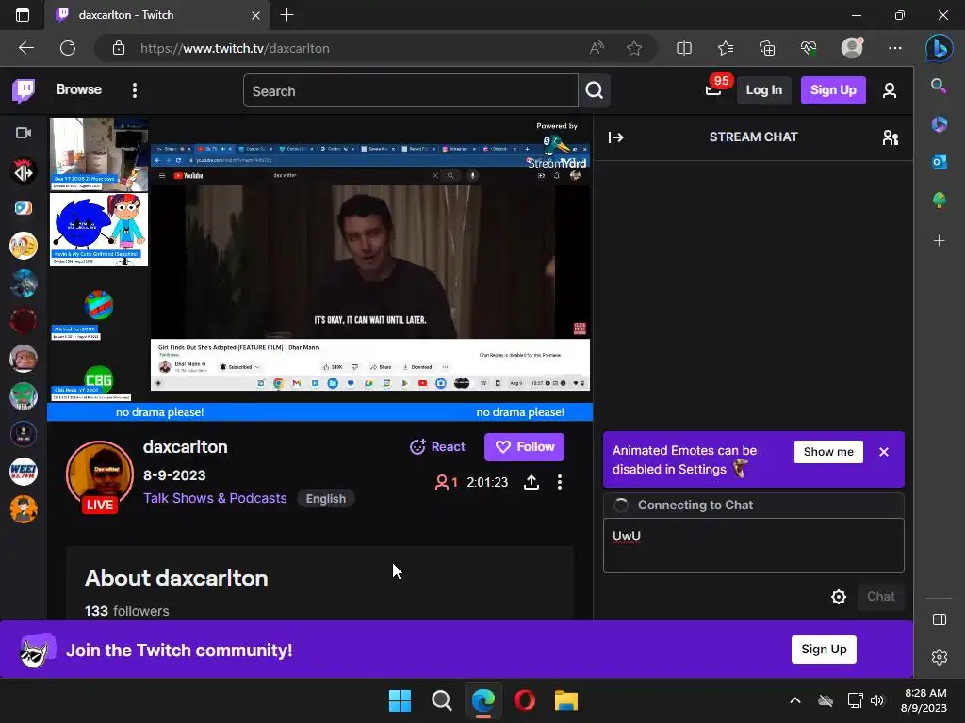Click into the chat message box
This screenshot has height=723, width=965.
753,545
